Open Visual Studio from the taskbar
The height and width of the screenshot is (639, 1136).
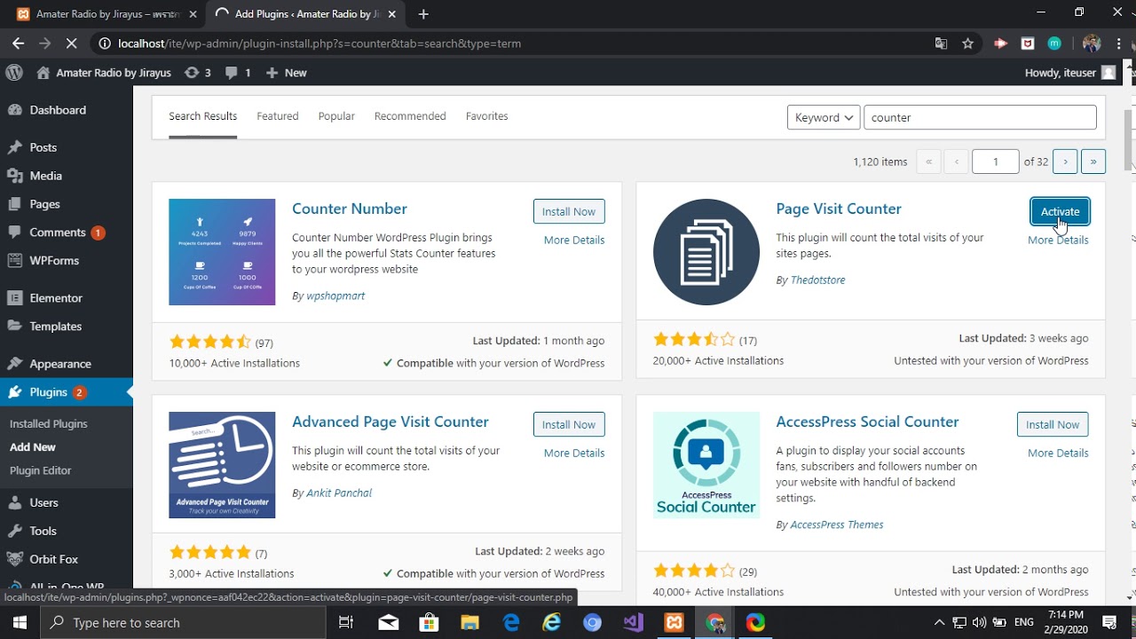pyautogui.click(x=634, y=622)
